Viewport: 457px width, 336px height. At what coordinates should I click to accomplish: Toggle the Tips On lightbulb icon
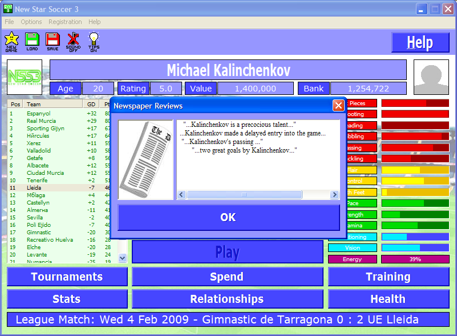(94, 42)
